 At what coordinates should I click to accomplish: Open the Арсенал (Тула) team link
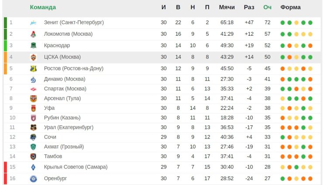pos(62,98)
